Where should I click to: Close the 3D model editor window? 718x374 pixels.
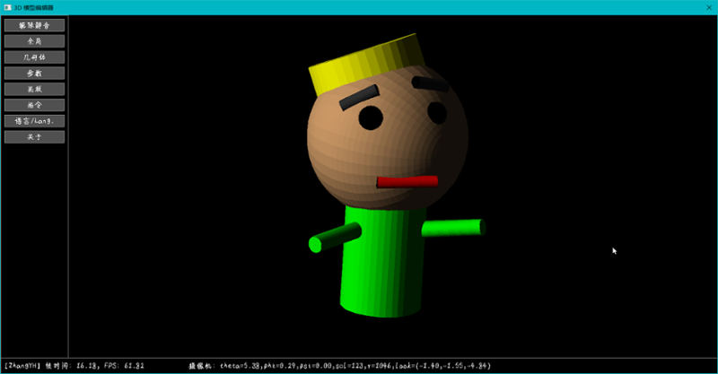(x=709, y=7)
